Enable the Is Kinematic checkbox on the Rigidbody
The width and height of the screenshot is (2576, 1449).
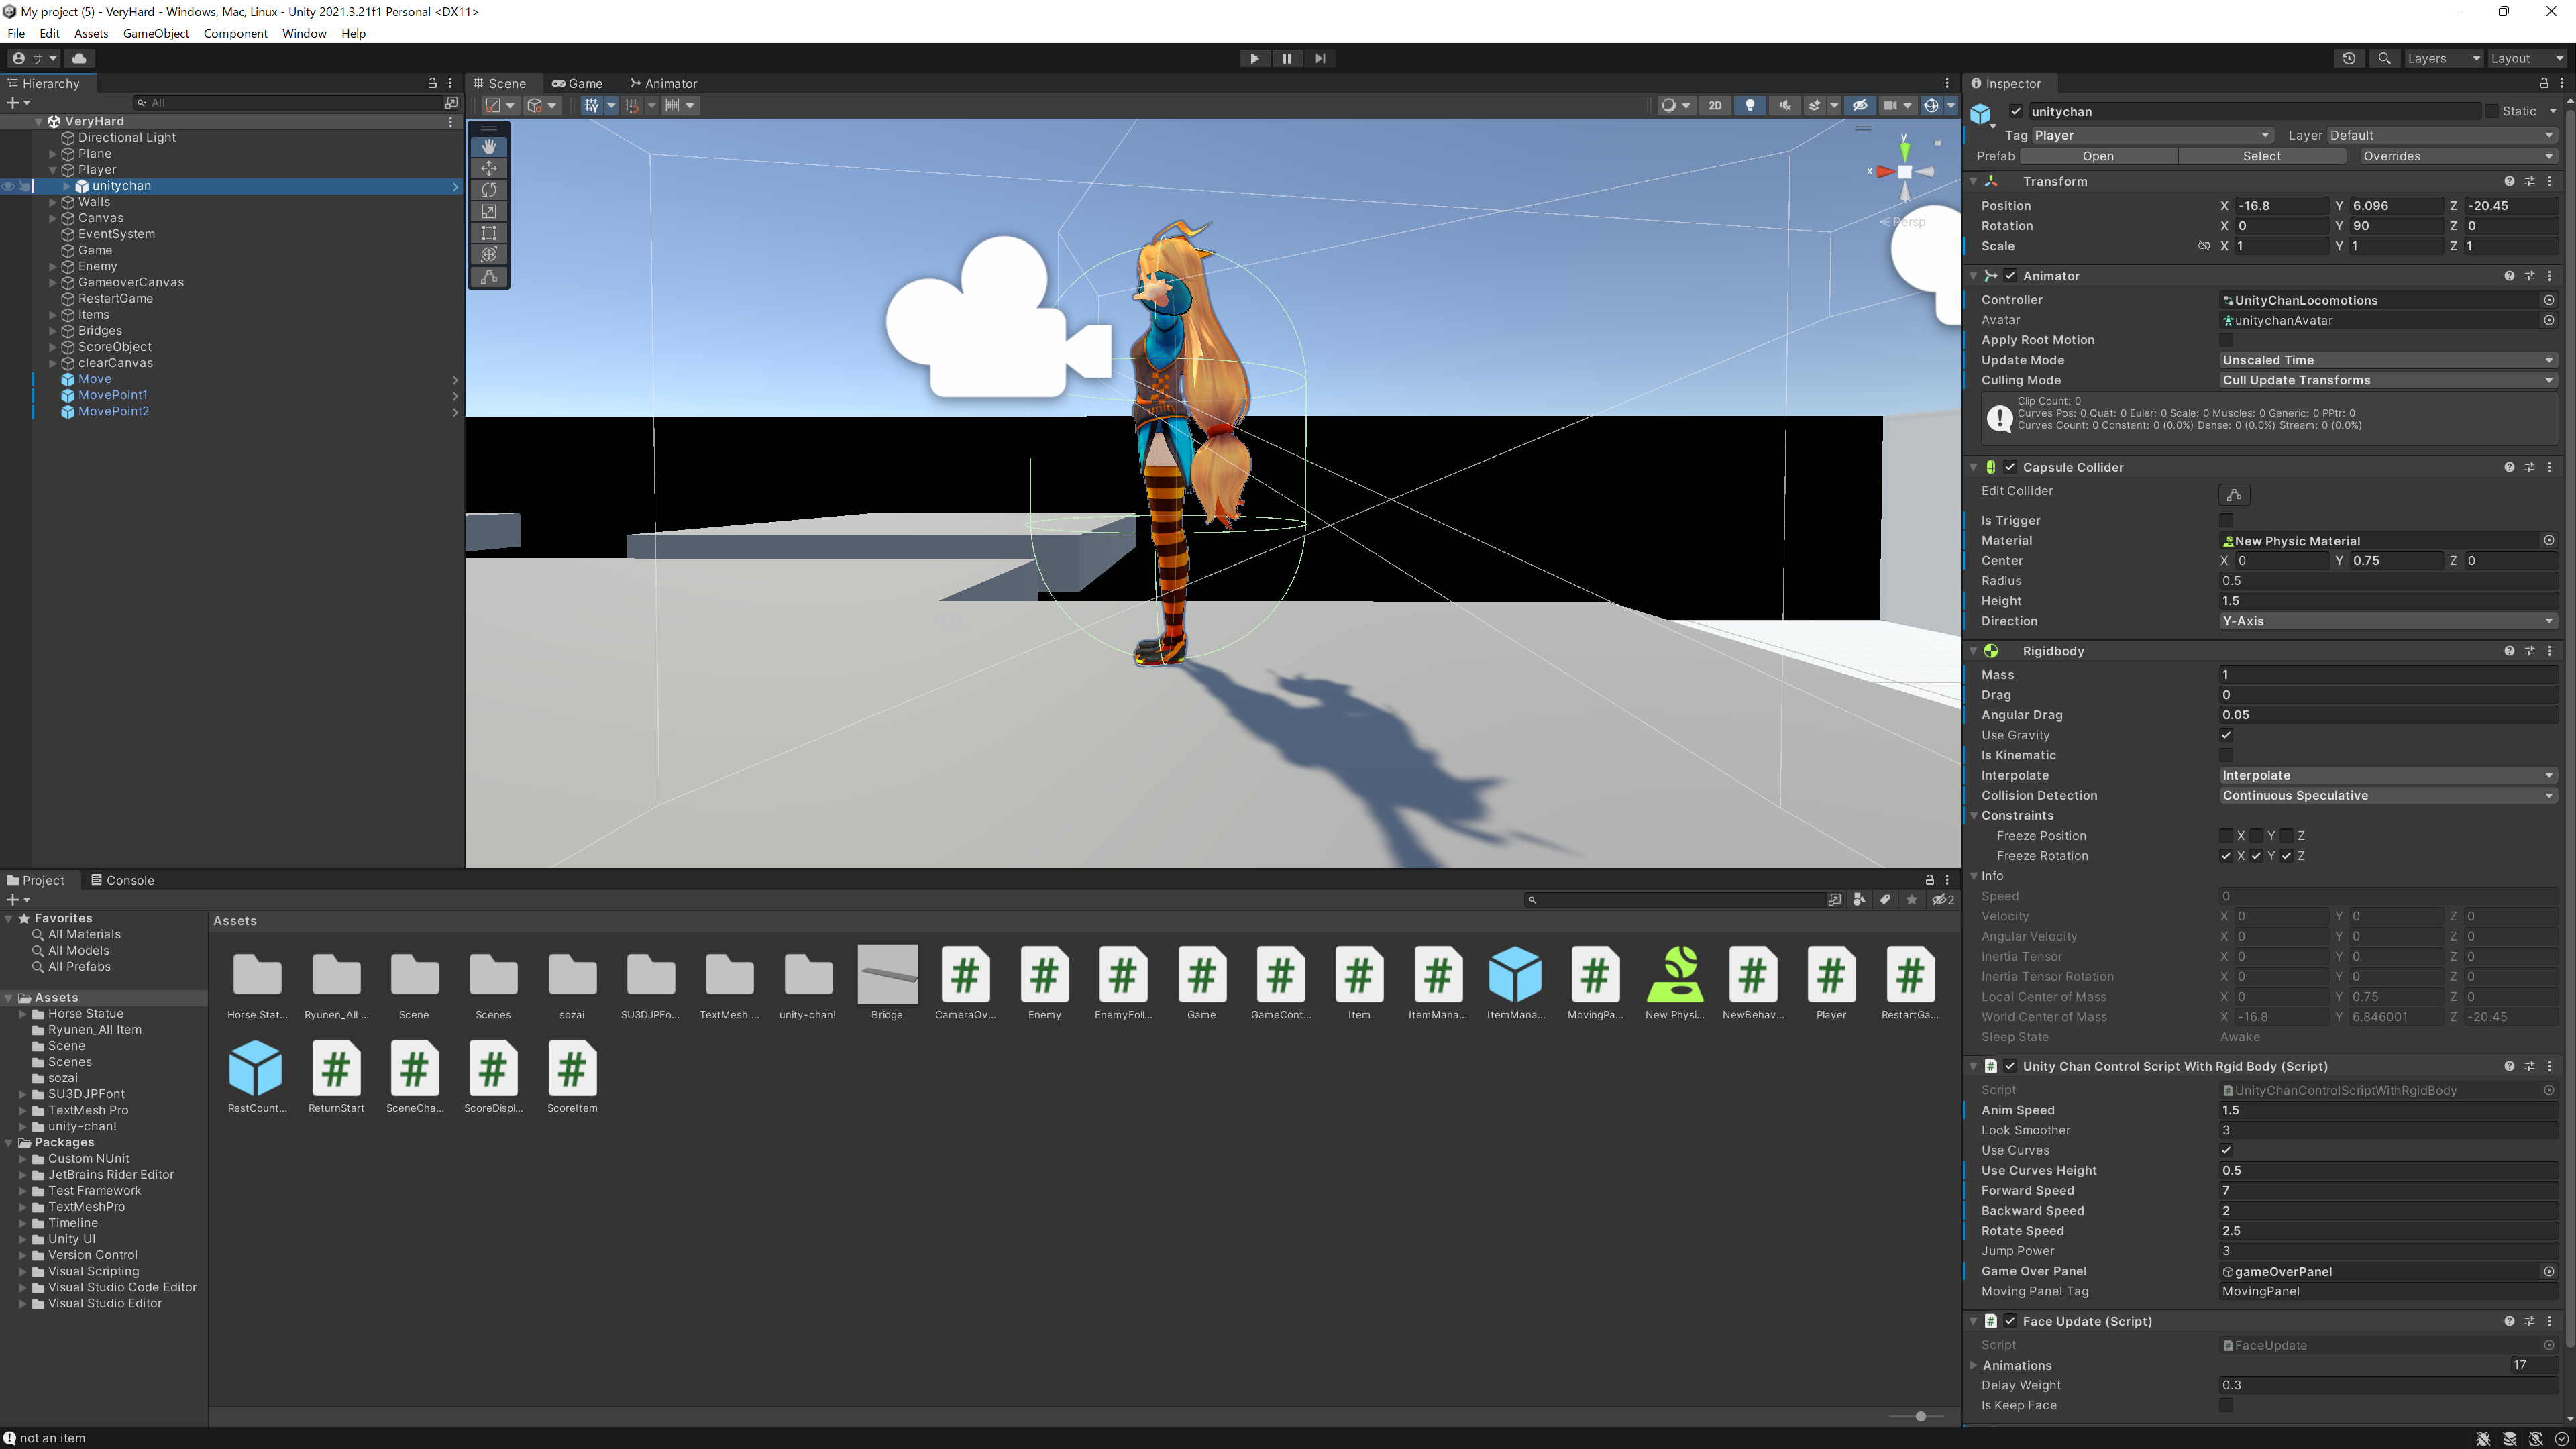(x=2226, y=755)
